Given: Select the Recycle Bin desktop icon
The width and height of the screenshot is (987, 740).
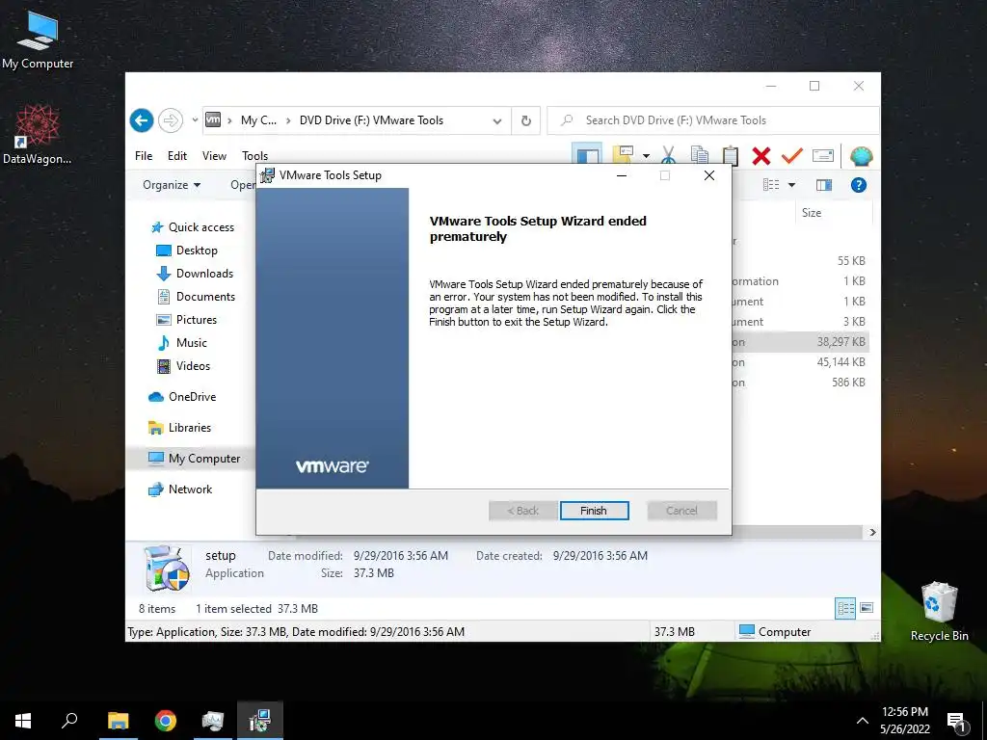Looking at the screenshot, I should click(939, 612).
